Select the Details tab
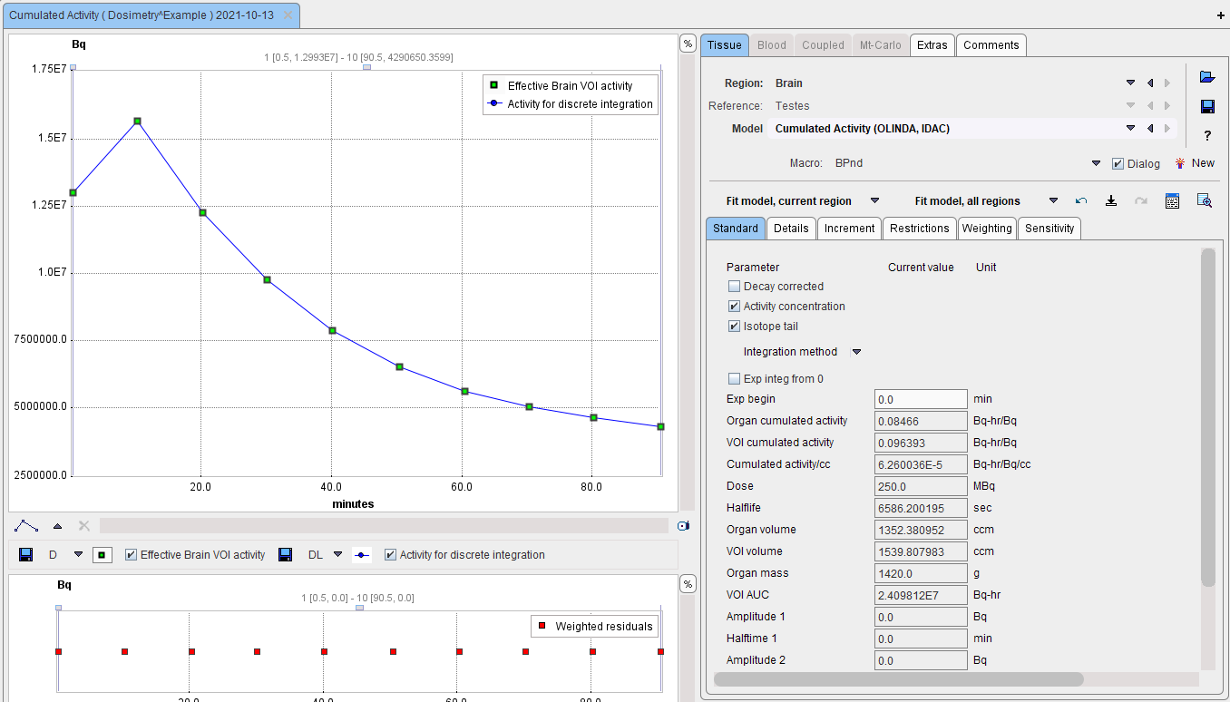 (x=791, y=229)
